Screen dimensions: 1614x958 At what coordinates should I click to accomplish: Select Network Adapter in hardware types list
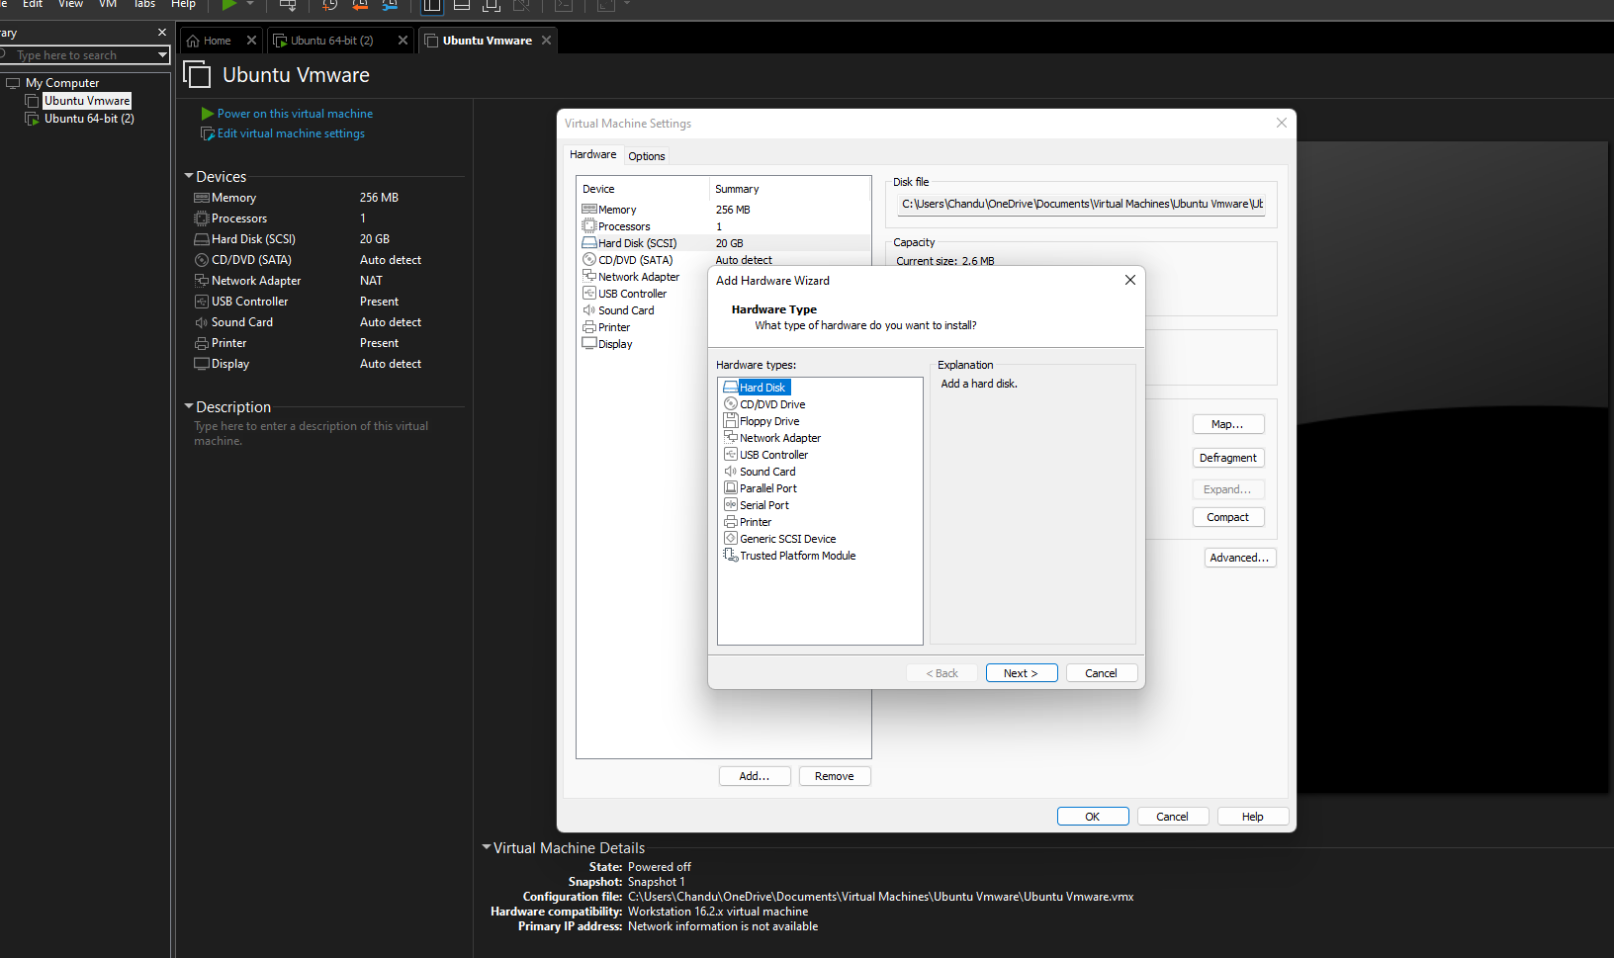[780, 438]
